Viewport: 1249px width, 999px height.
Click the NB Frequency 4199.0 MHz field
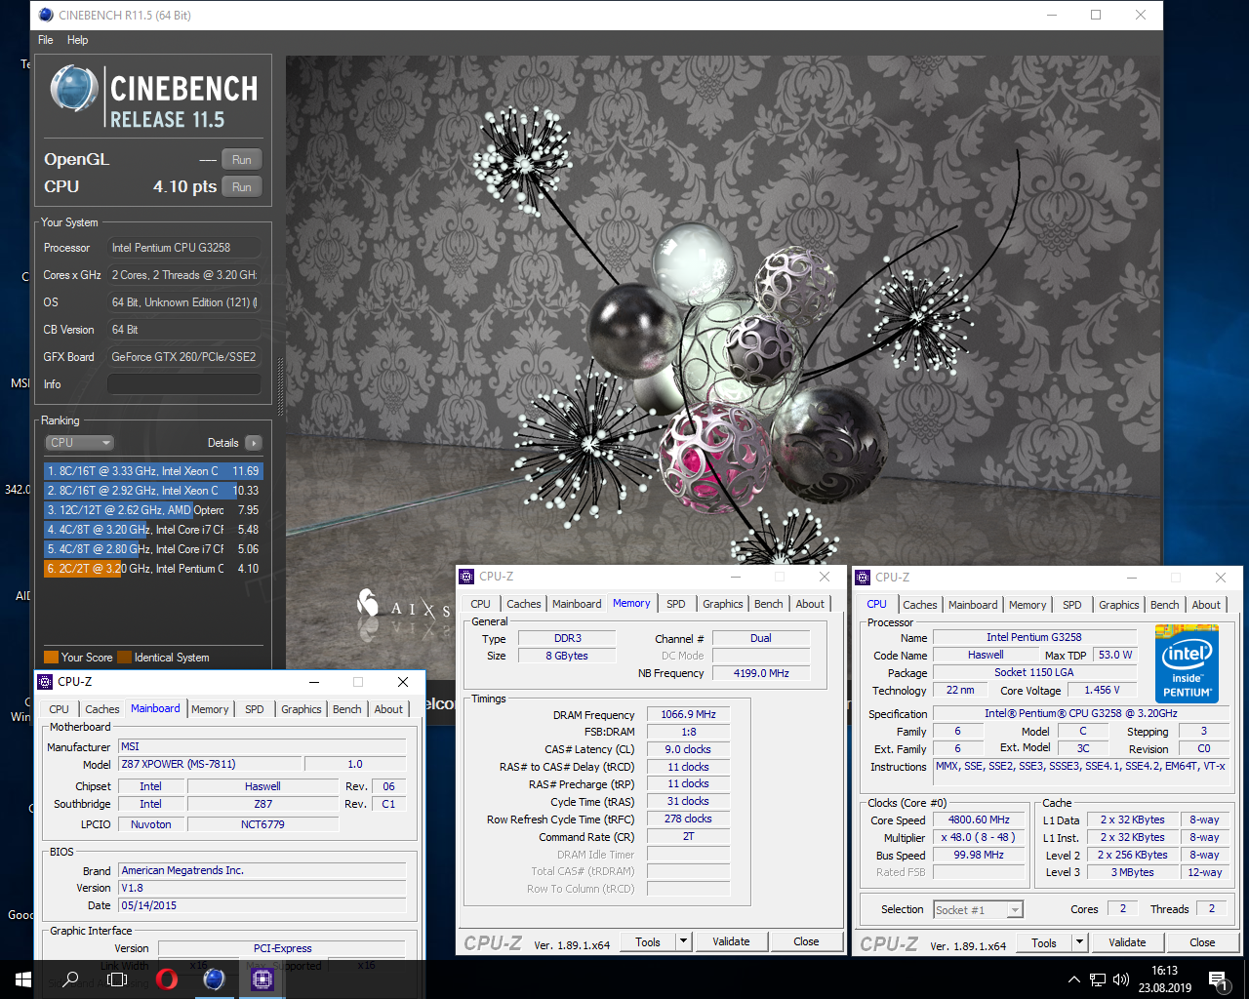(x=761, y=673)
